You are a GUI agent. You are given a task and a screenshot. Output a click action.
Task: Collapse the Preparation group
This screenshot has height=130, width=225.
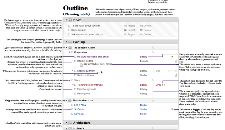69,52
